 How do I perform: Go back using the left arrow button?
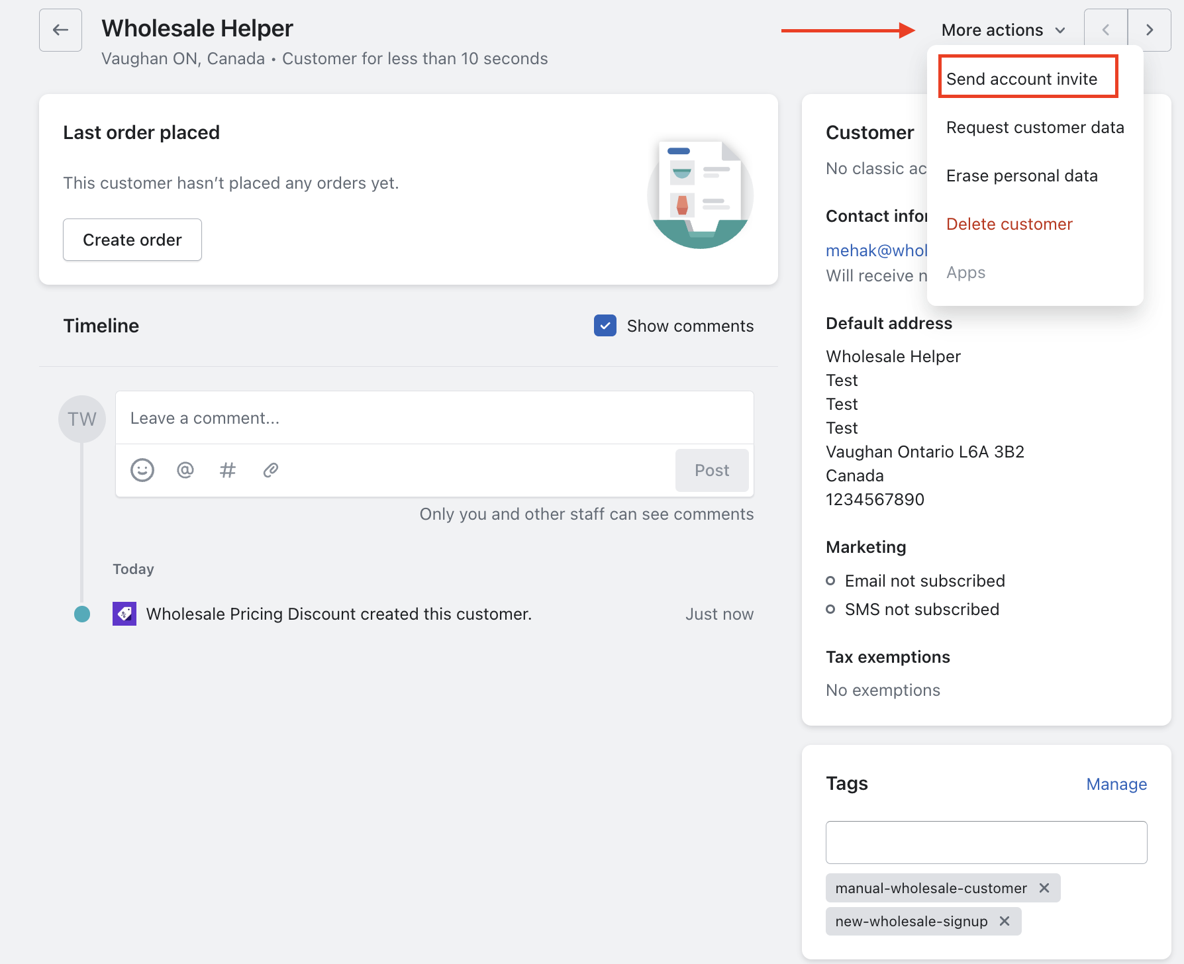coord(60,30)
